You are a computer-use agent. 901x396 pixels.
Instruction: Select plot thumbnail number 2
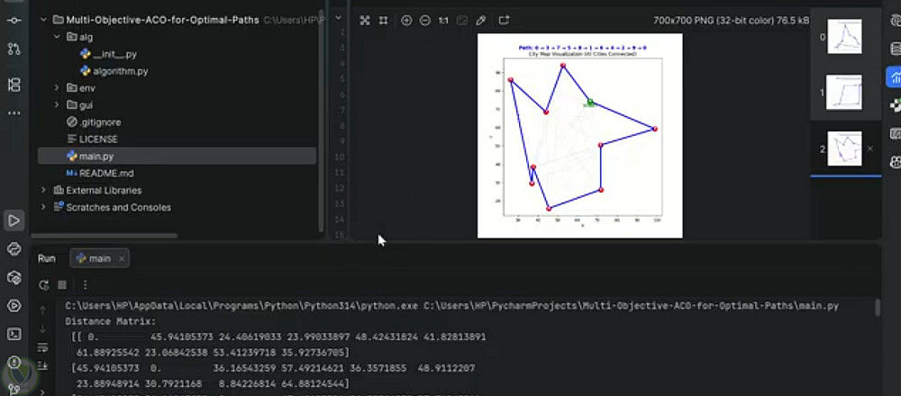[x=844, y=148]
